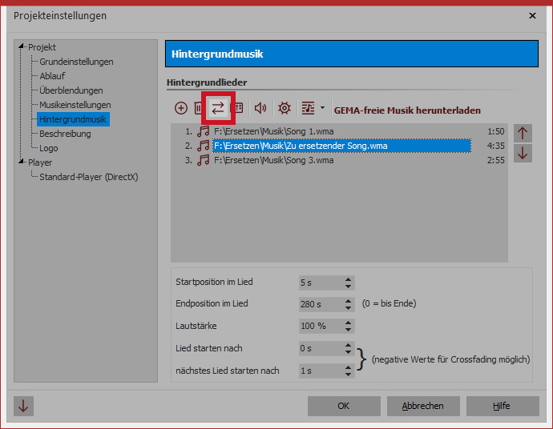Click the Abbrechen button
553x429 pixels.
coord(421,406)
